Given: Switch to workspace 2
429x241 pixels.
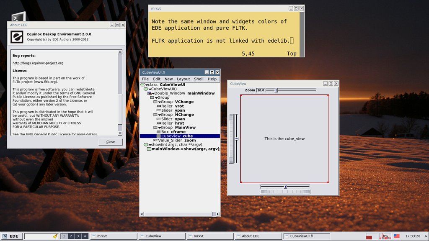Looking at the screenshot, I should 71,236.
